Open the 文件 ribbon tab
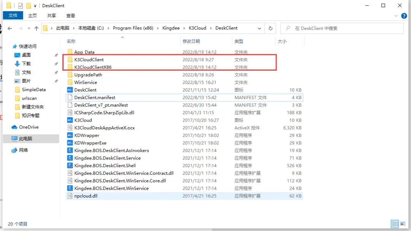Screen dimensions: 411x231 point(13,16)
